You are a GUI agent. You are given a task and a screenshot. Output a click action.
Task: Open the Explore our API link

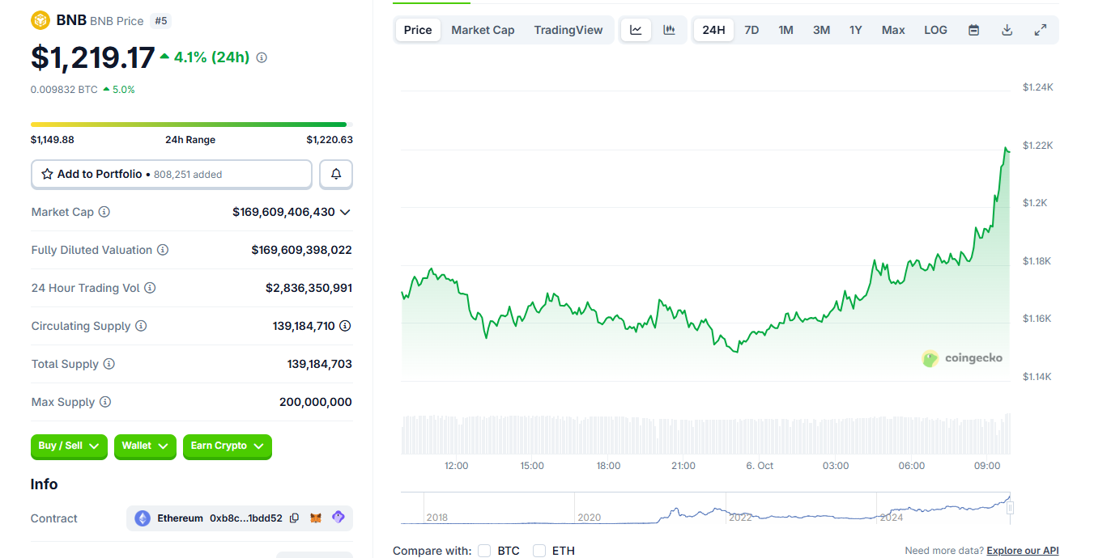click(x=1022, y=551)
